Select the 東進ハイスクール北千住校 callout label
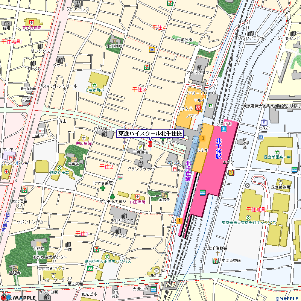The height and width of the screenshot is (301, 301). [x=150, y=134]
